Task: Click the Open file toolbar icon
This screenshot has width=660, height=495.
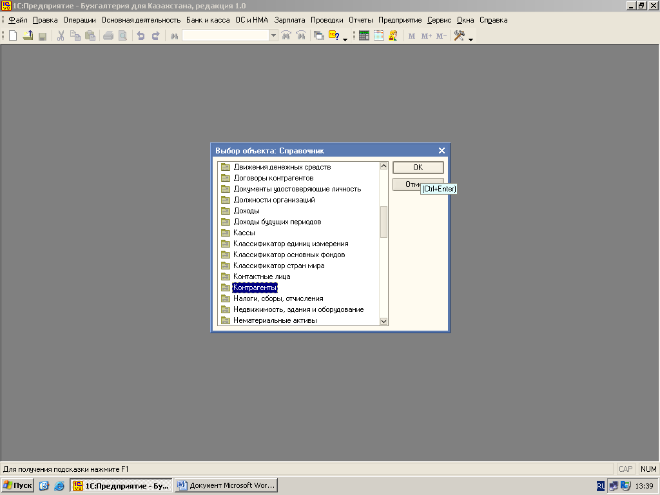Action: point(28,36)
